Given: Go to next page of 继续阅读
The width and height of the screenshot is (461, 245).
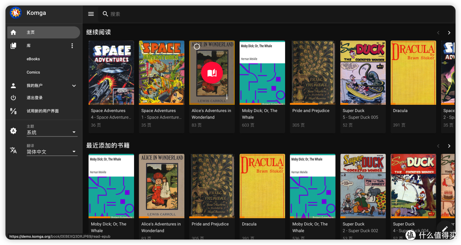Looking at the screenshot, I should click(x=449, y=32).
